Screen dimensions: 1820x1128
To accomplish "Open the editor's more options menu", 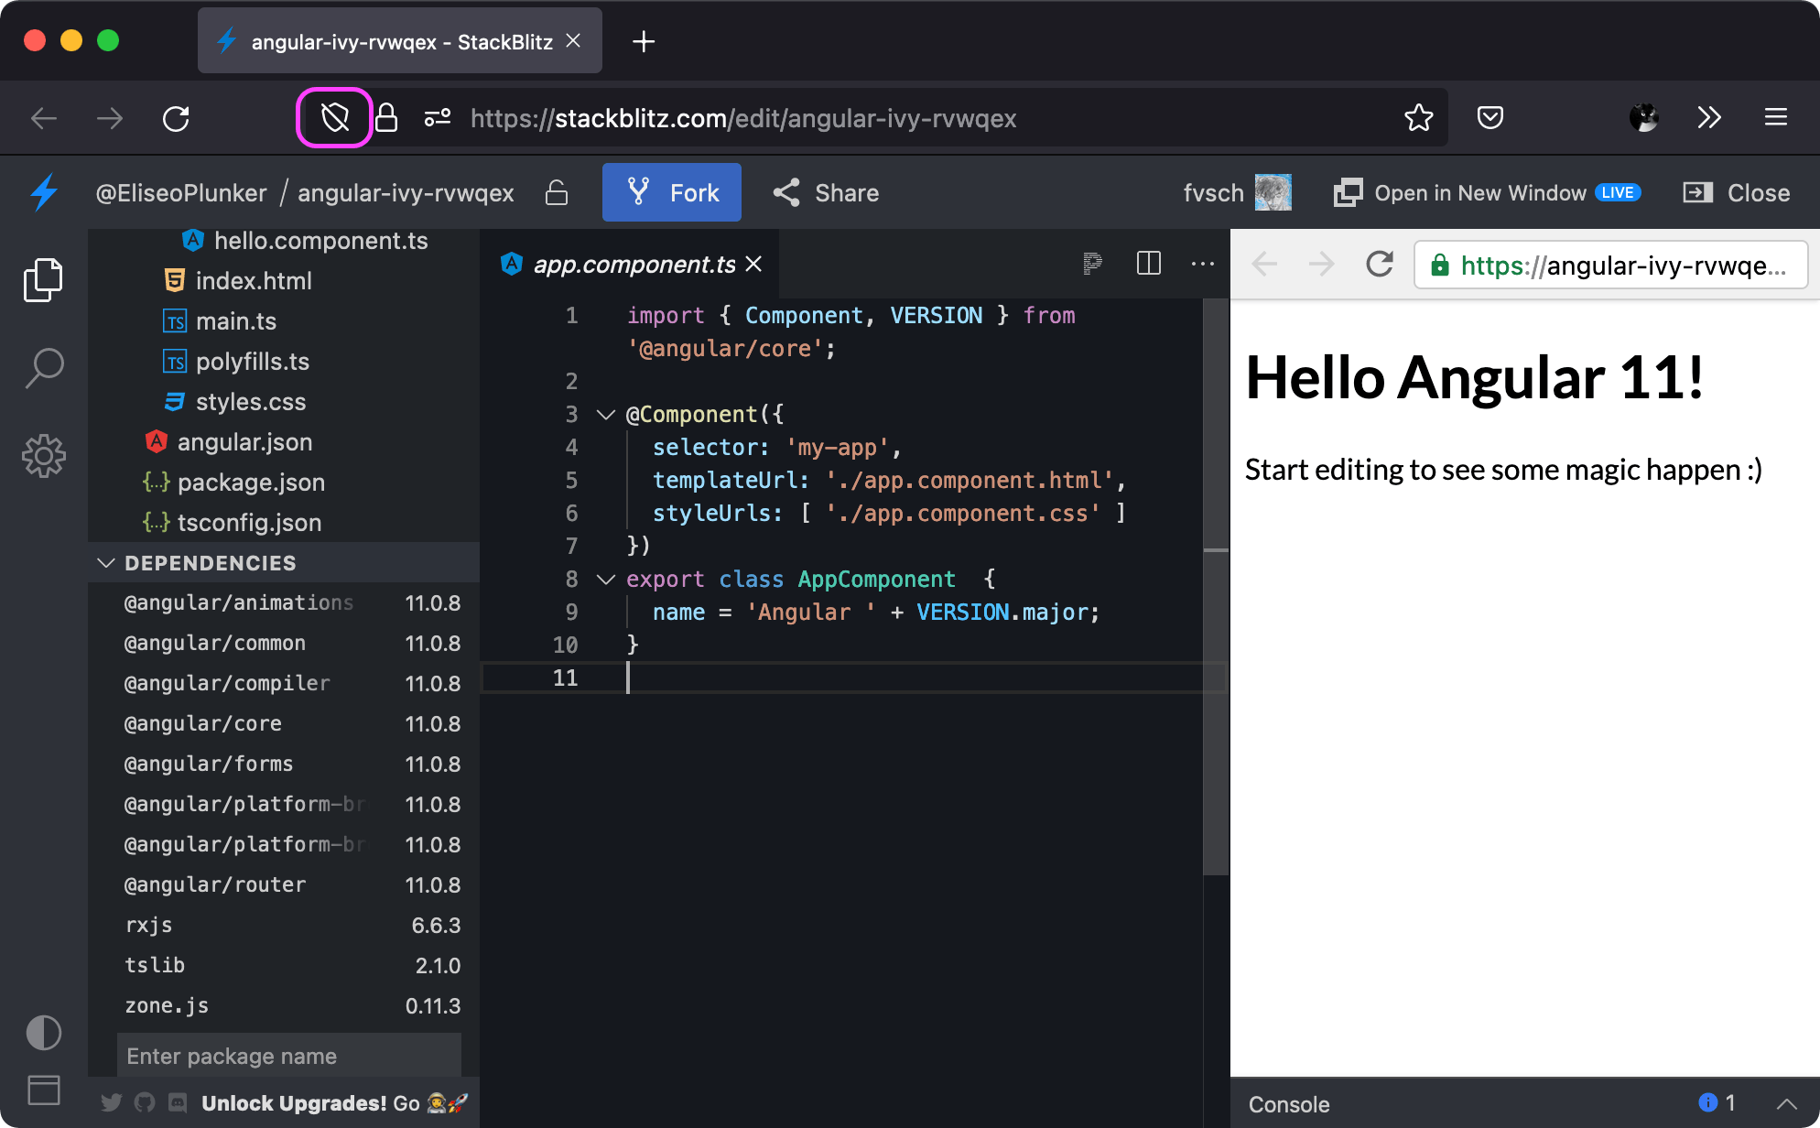I will point(1202,264).
